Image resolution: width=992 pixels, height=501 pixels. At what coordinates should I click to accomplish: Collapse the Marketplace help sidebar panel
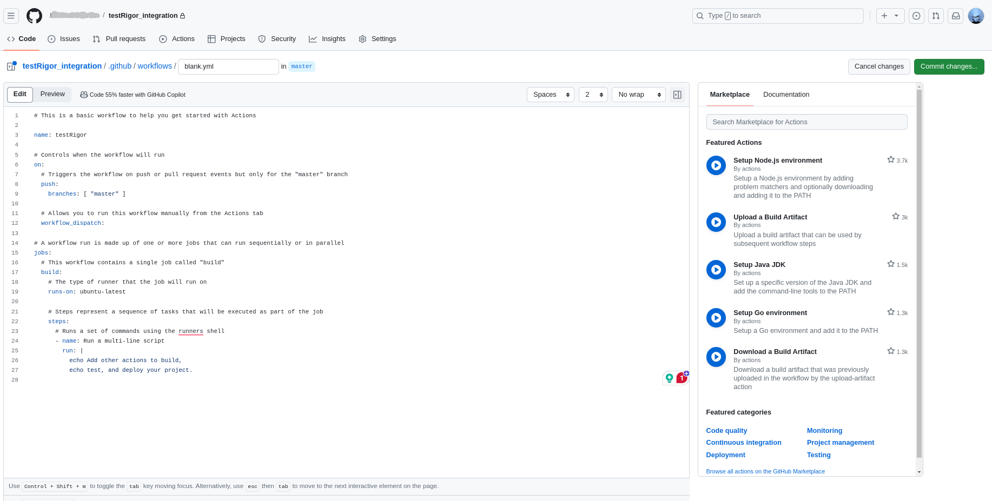click(x=677, y=95)
